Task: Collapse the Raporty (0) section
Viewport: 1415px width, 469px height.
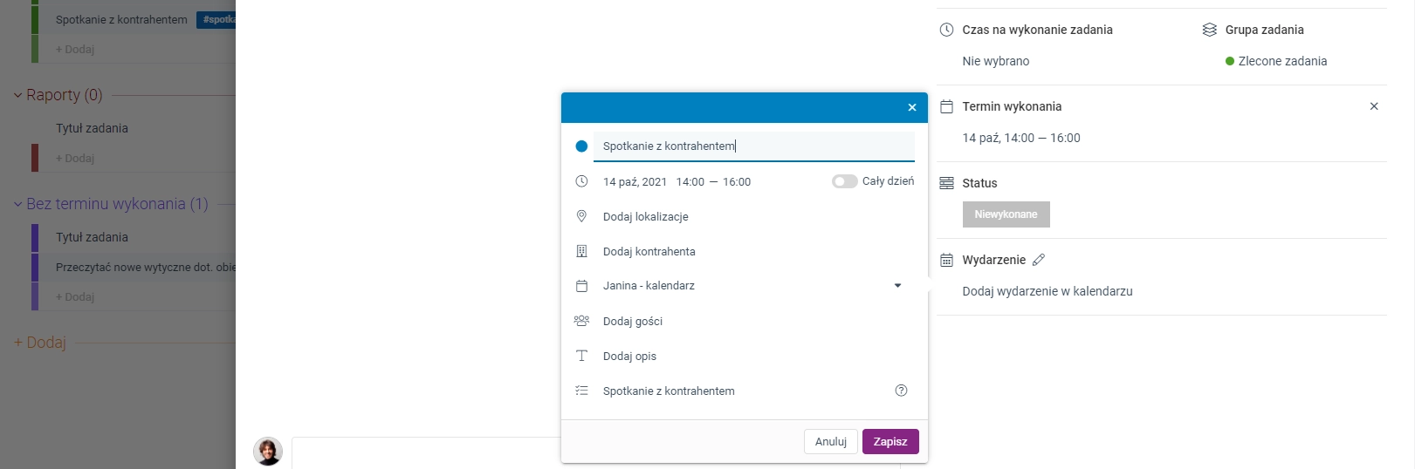Action: (x=17, y=95)
